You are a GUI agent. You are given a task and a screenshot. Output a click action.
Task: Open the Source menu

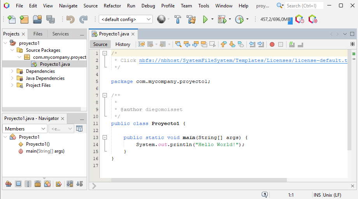pyautogui.click(x=91, y=6)
